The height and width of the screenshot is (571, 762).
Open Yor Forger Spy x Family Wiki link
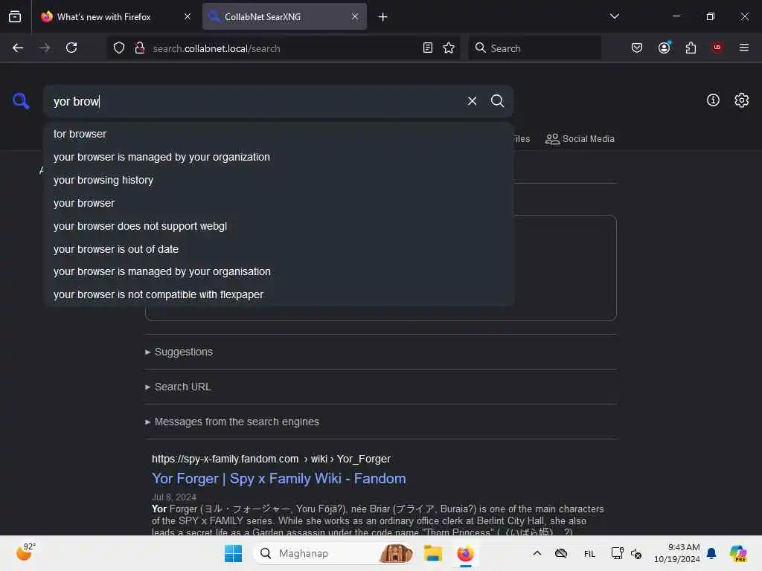click(x=278, y=478)
